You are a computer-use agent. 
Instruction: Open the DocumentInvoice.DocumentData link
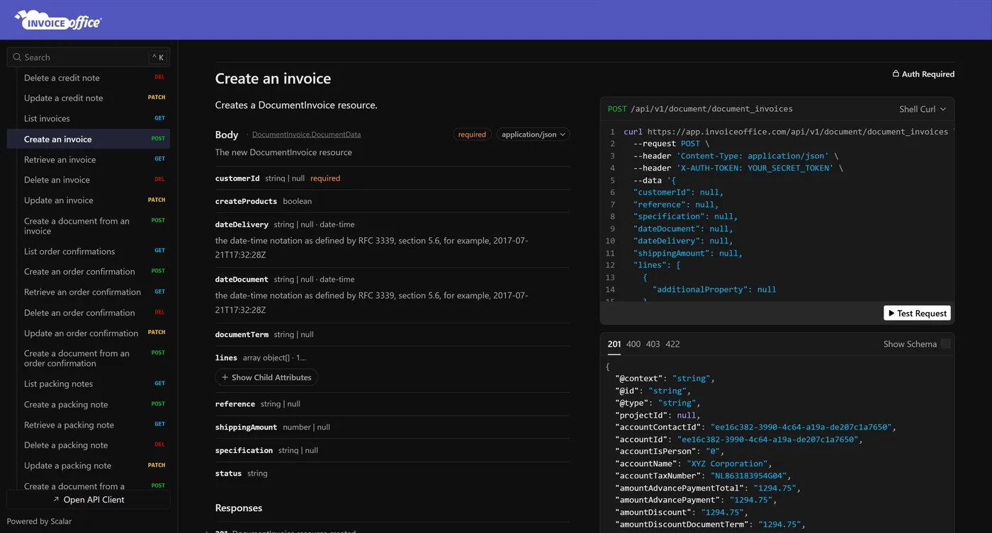306,134
